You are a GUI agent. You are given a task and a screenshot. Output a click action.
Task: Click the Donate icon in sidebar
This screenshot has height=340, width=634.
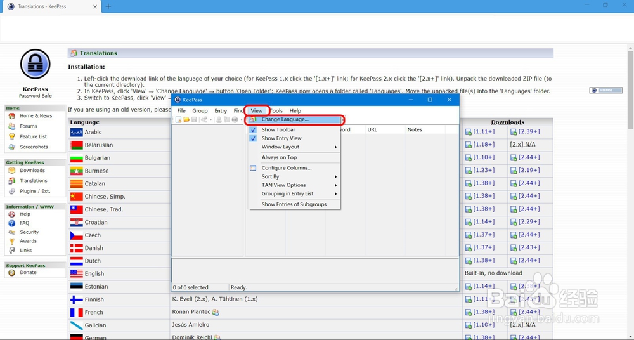[11, 273]
